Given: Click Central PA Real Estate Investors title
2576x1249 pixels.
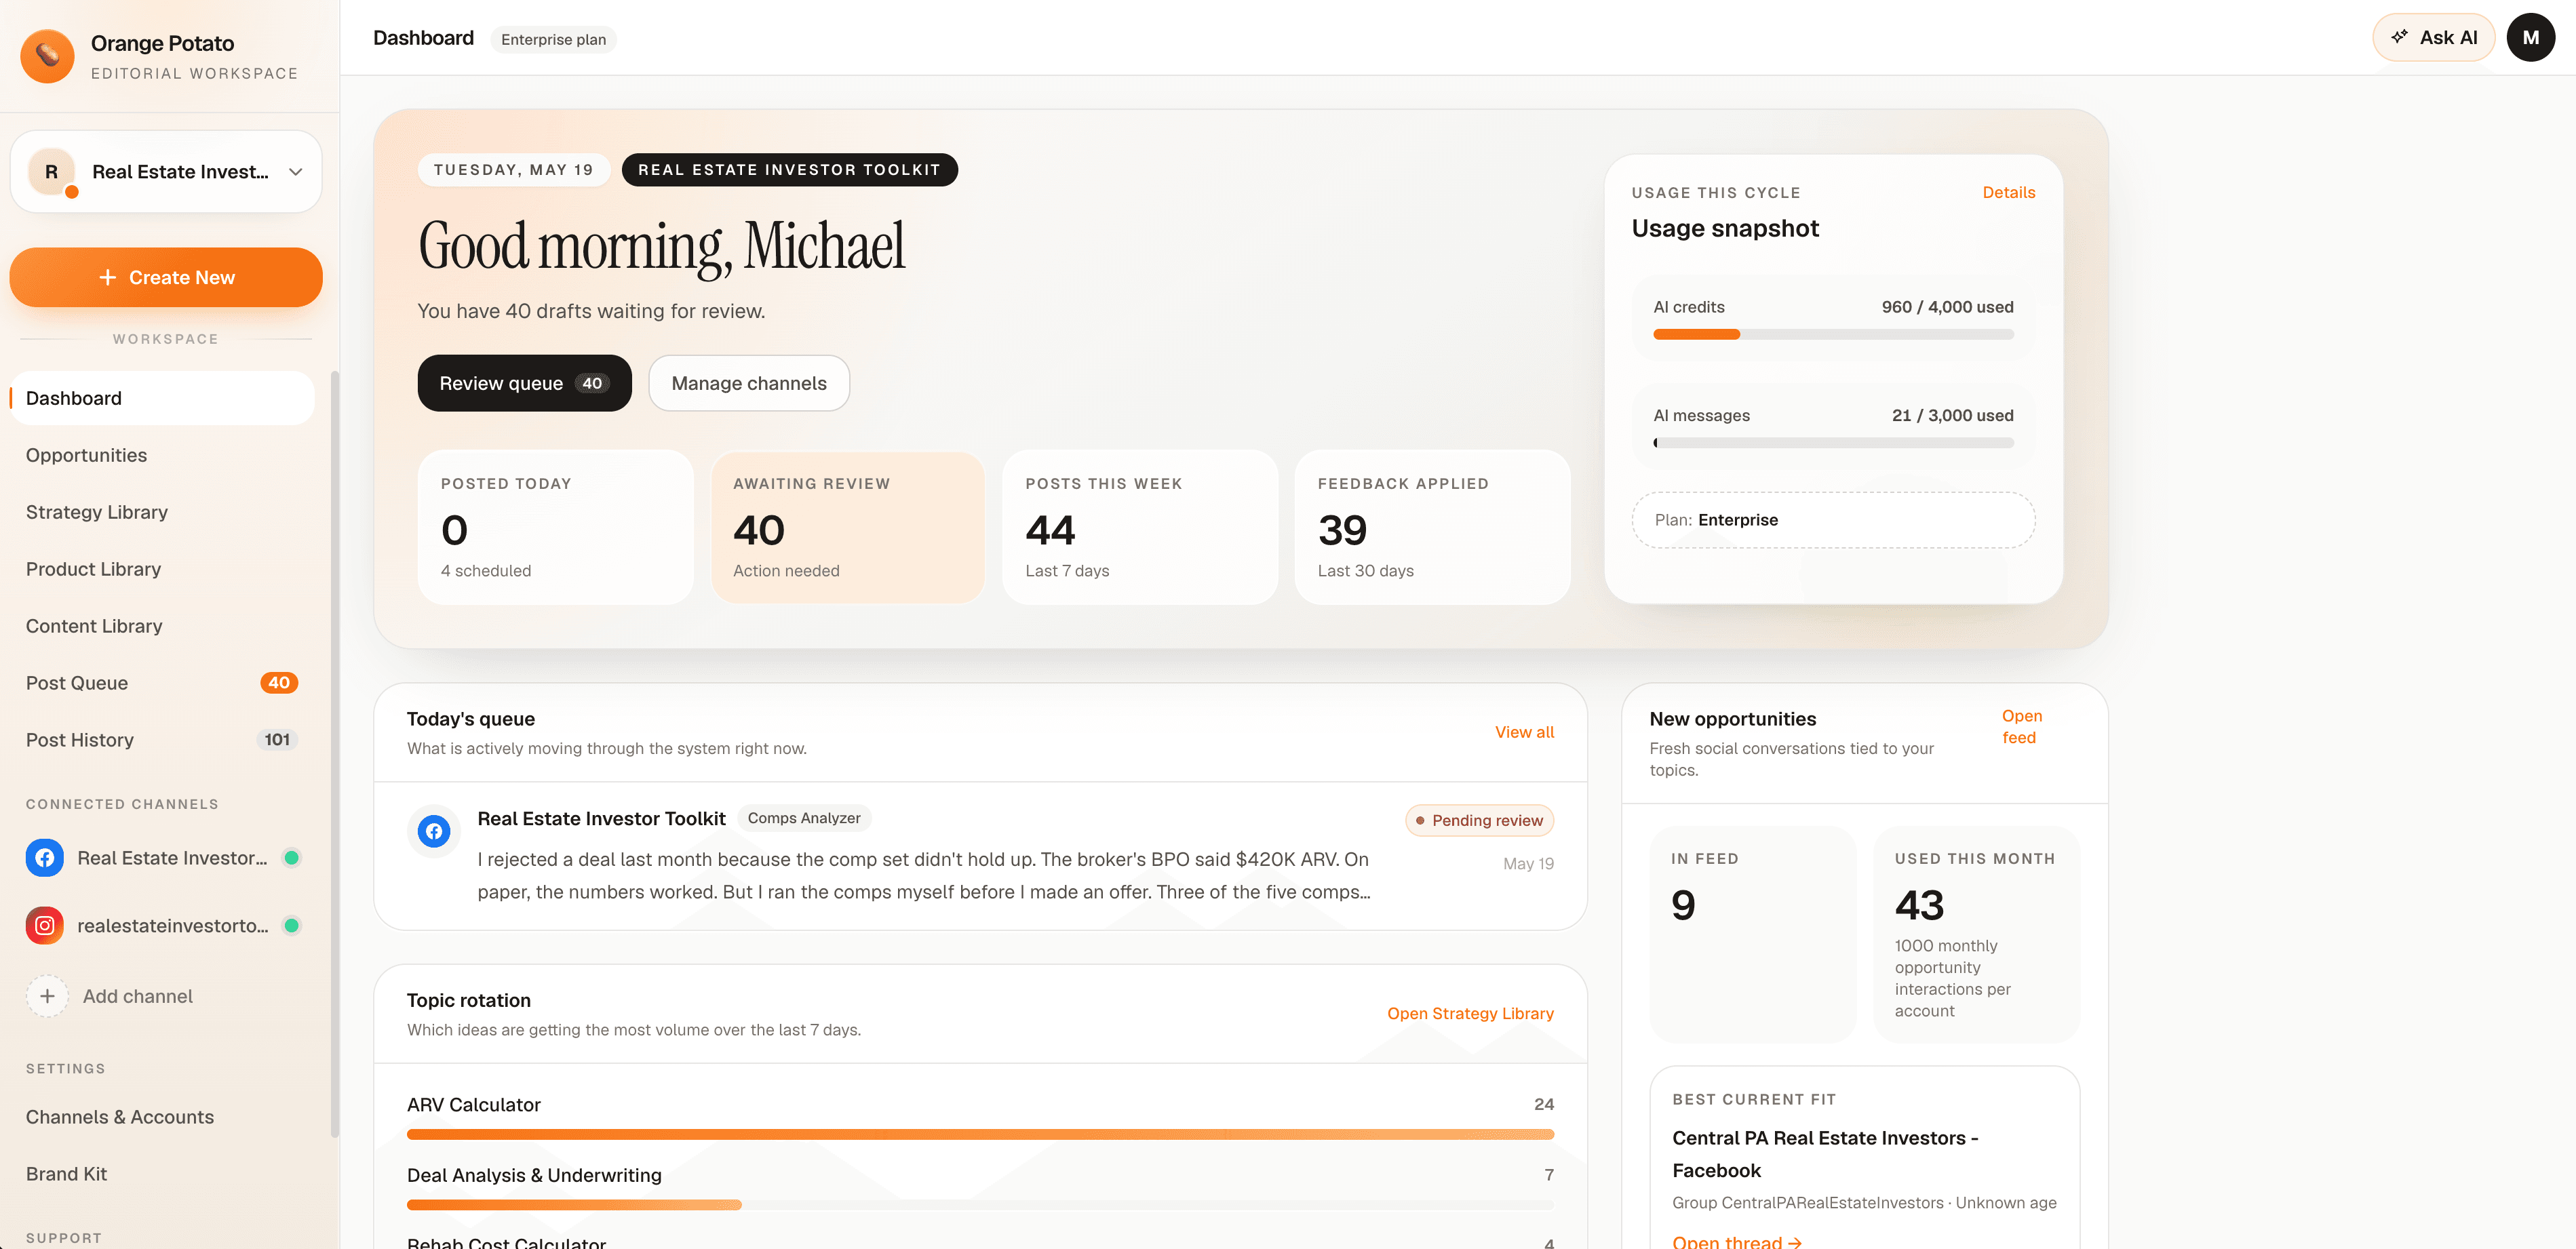Looking at the screenshot, I should pos(1825,1154).
